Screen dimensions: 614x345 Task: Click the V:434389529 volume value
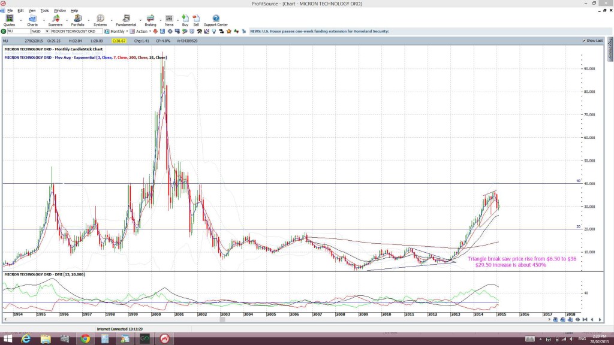coord(187,41)
